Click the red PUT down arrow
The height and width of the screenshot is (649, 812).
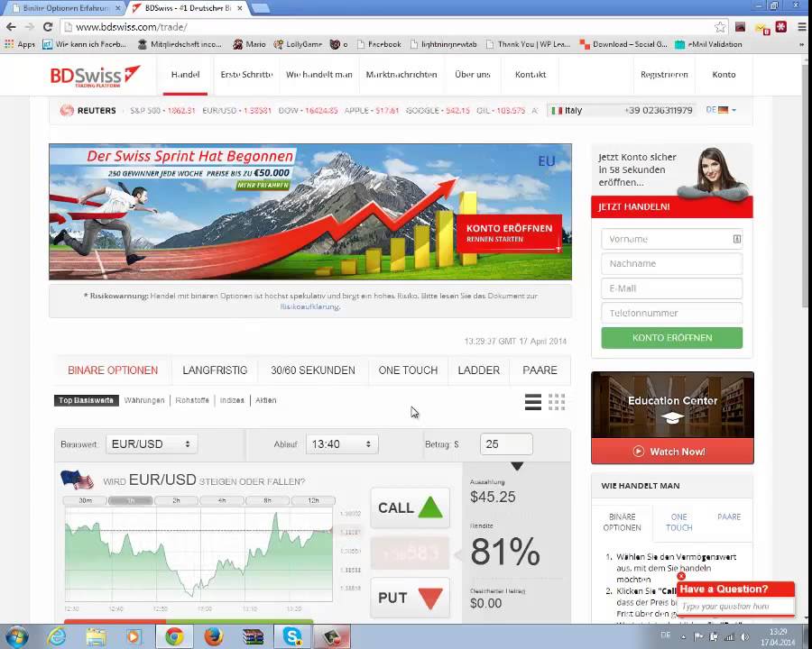point(430,598)
